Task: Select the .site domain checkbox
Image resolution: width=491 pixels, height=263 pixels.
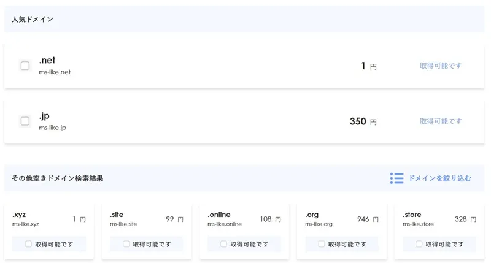Action: coord(126,244)
